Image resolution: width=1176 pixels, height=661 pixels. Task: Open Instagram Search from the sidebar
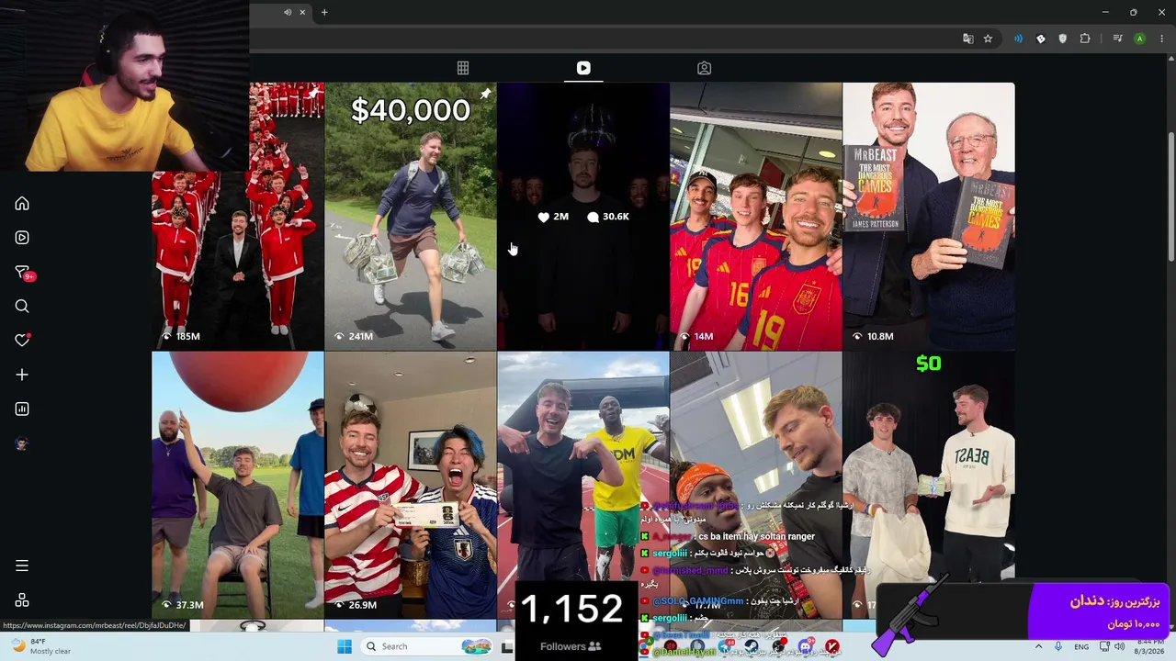click(22, 307)
